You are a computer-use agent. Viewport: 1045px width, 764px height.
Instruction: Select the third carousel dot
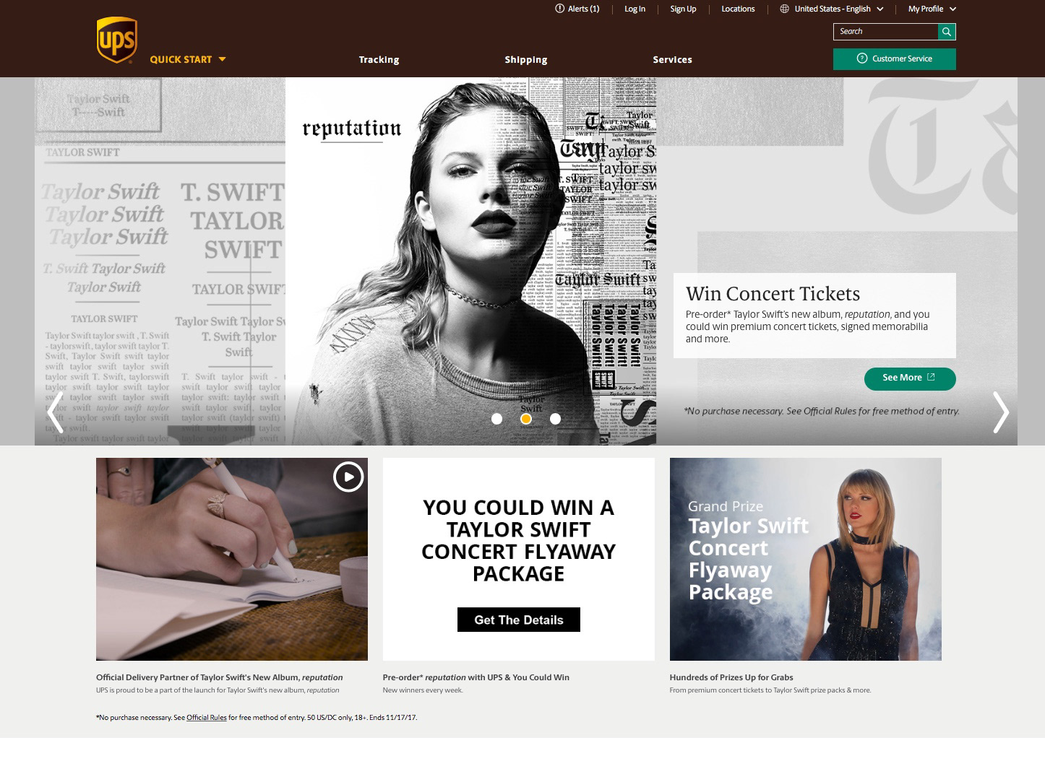click(x=555, y=419)
